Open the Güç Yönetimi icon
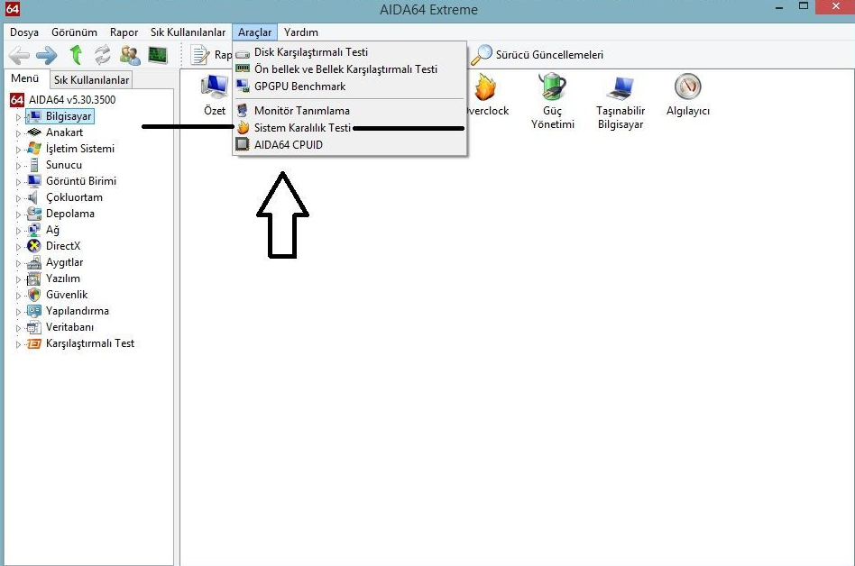Viewport: 855px width, 566px height. pyautogui.click(x=552, y=101)
